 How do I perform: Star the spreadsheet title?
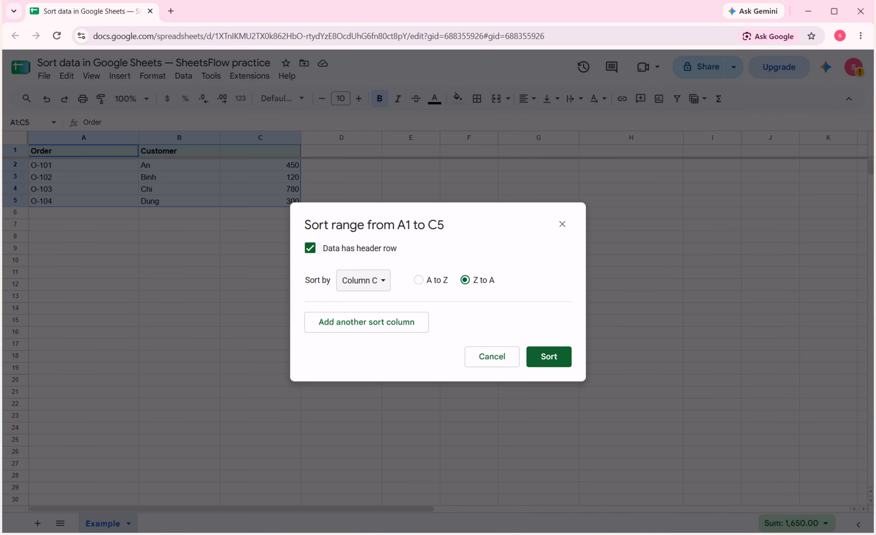click(286, 63)
